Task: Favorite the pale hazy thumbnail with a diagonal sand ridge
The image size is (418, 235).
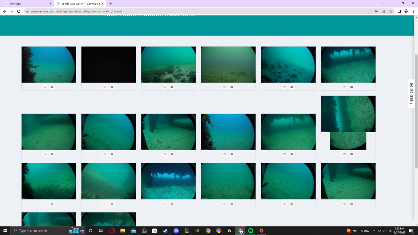Action: pyautogui.click(x=105, y=204)
